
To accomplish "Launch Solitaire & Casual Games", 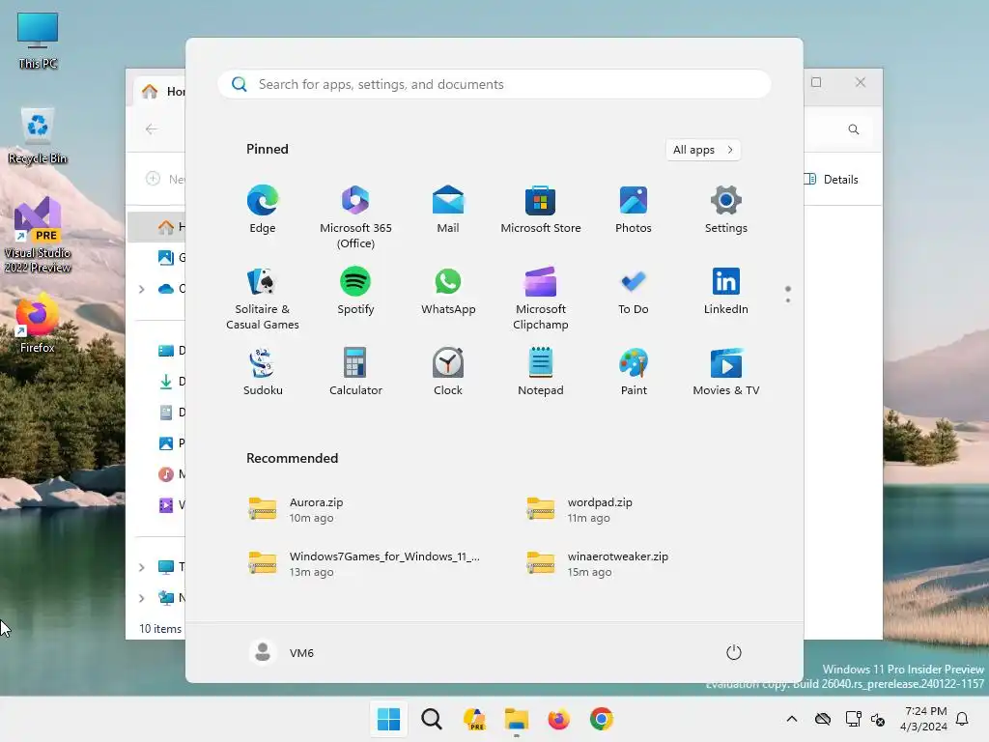I will click(263, 298).
